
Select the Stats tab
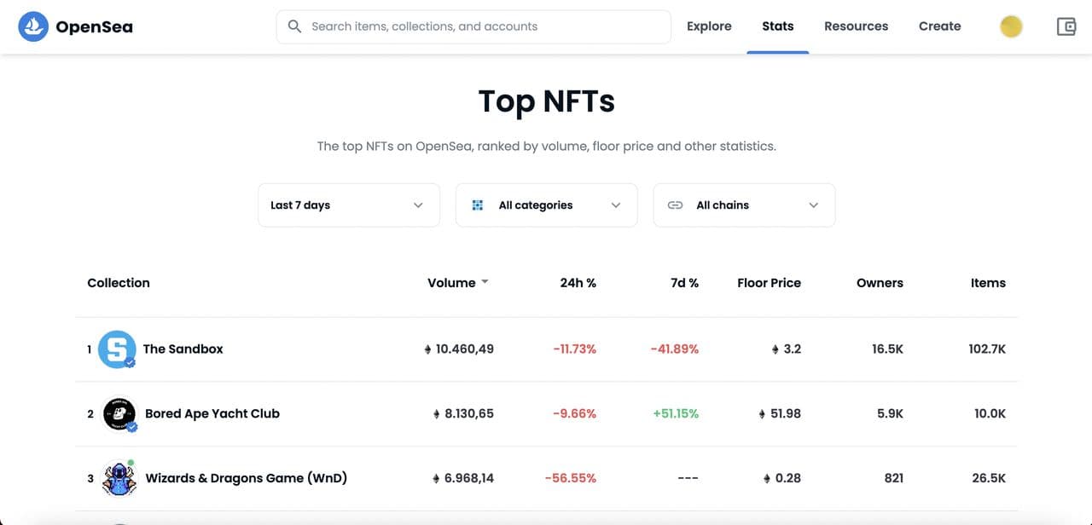point(777,26)
